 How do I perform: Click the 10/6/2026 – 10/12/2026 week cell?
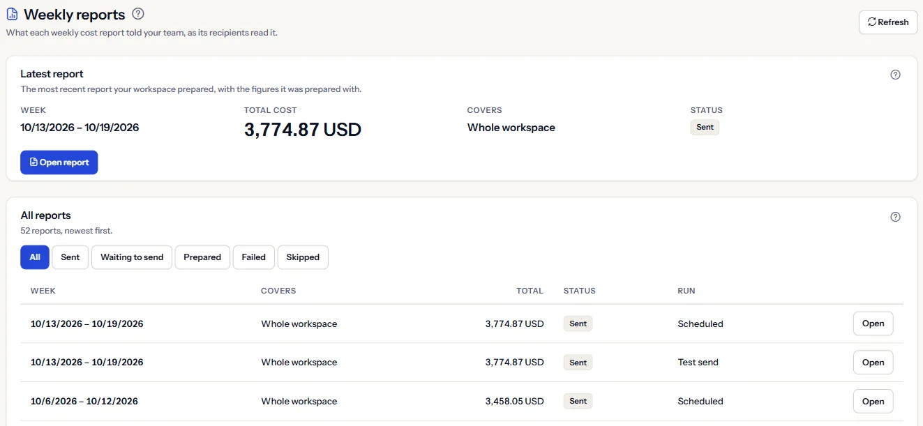pos(84,402)
